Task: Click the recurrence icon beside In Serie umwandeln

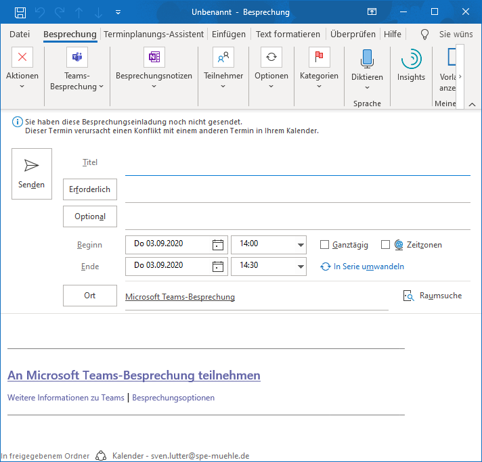Action: 325,267
